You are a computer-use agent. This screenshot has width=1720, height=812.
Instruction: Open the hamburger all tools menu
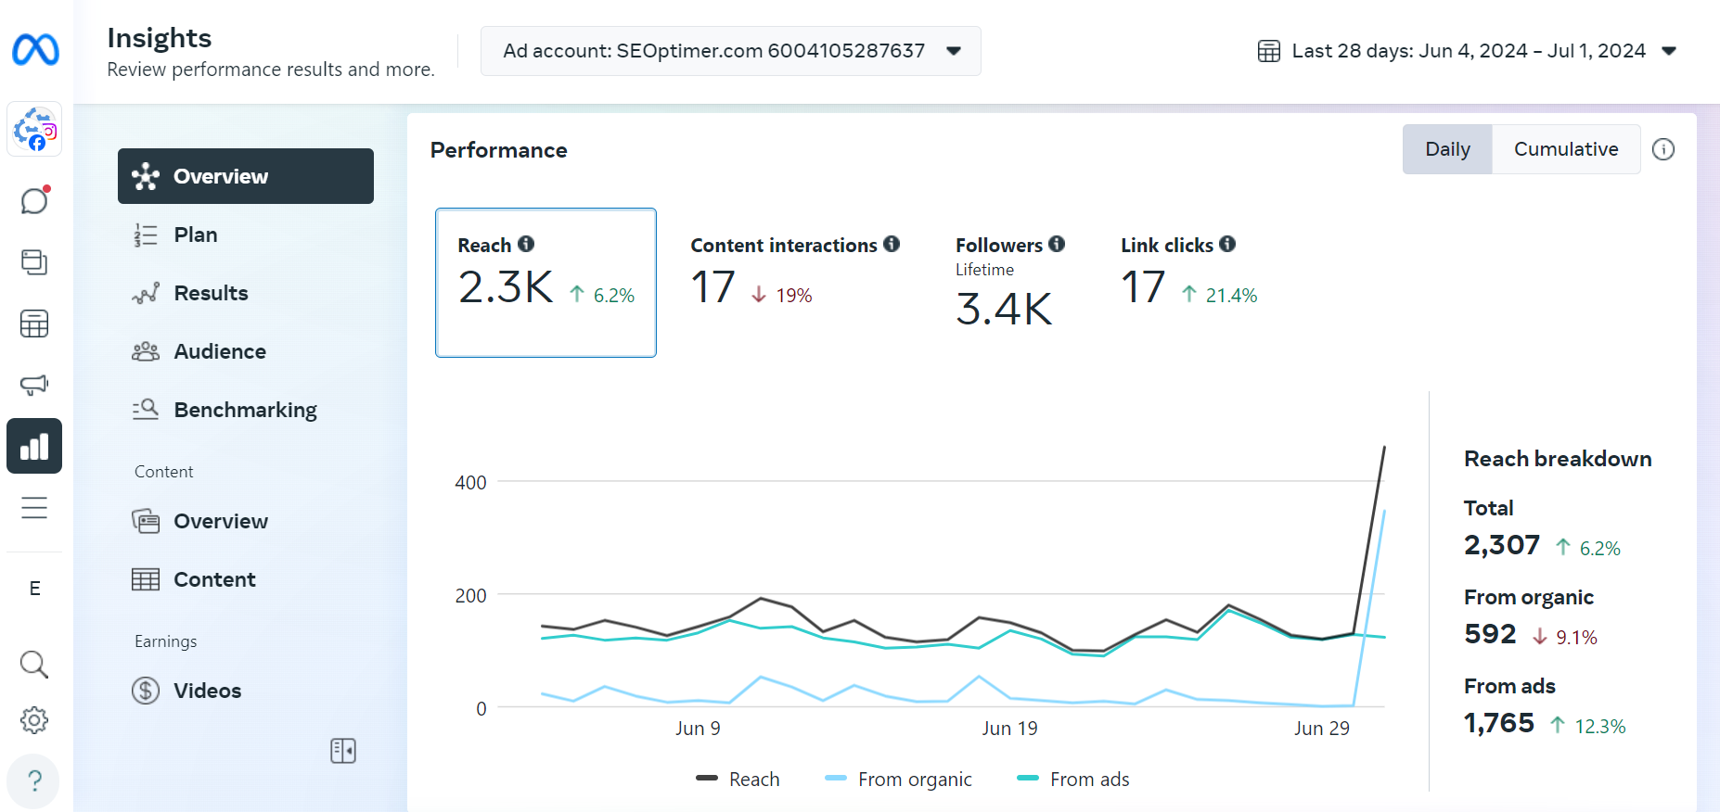(34, 508)
